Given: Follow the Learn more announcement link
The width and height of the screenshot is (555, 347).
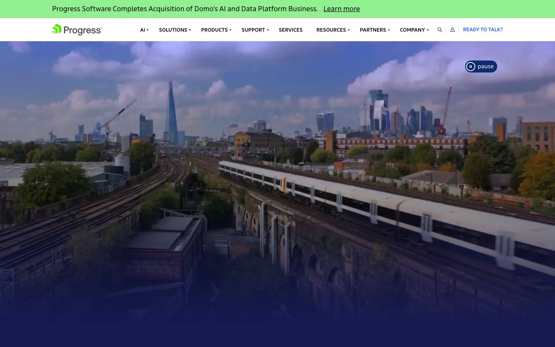Looking at the screenshot, I should (x=341, y=9).
